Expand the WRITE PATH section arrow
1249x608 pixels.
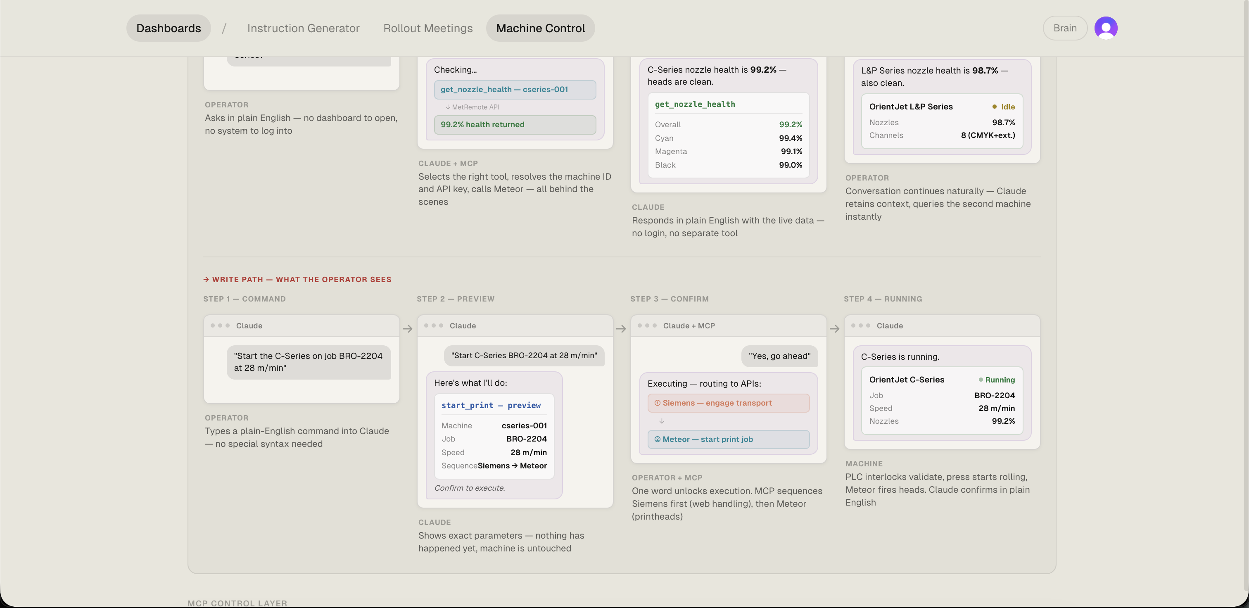207,279
